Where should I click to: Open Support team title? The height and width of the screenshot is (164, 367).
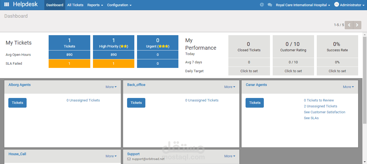(x=133, y=154)
